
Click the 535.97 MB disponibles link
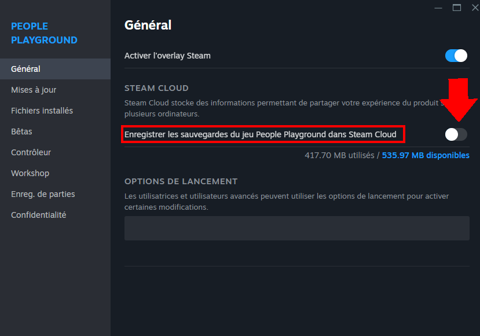point(426,155)
